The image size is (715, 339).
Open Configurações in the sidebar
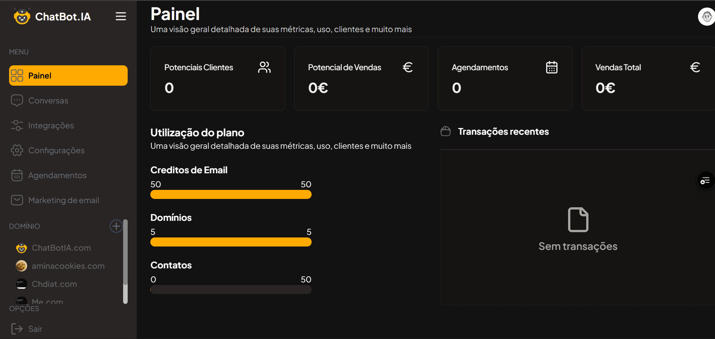(68, 150)
